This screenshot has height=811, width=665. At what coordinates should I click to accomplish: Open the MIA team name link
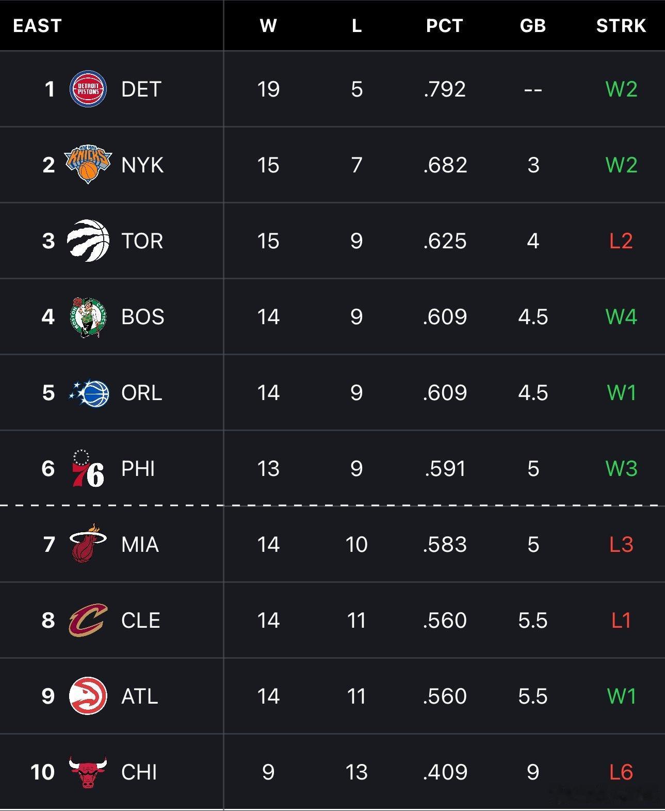click(140, 545)
